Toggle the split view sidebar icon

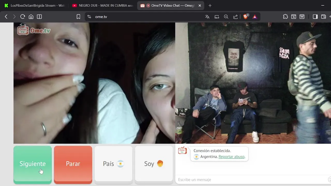39,17
